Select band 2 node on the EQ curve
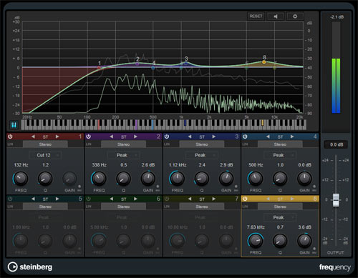 click(x=137, y=64)
